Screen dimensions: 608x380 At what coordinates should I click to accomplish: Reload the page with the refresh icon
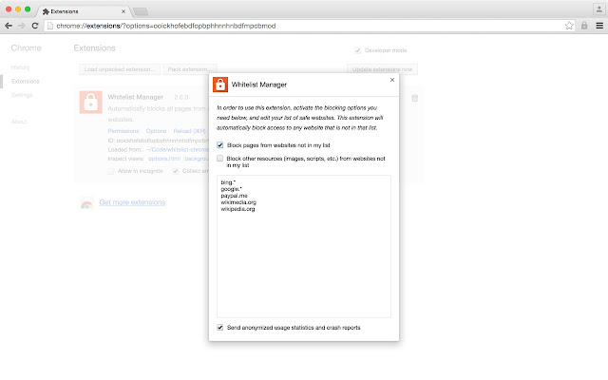35,26
